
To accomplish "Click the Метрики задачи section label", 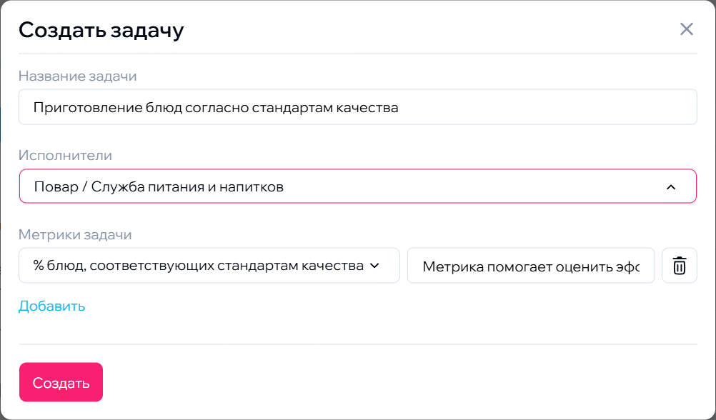I will click(x=75, y=234).
